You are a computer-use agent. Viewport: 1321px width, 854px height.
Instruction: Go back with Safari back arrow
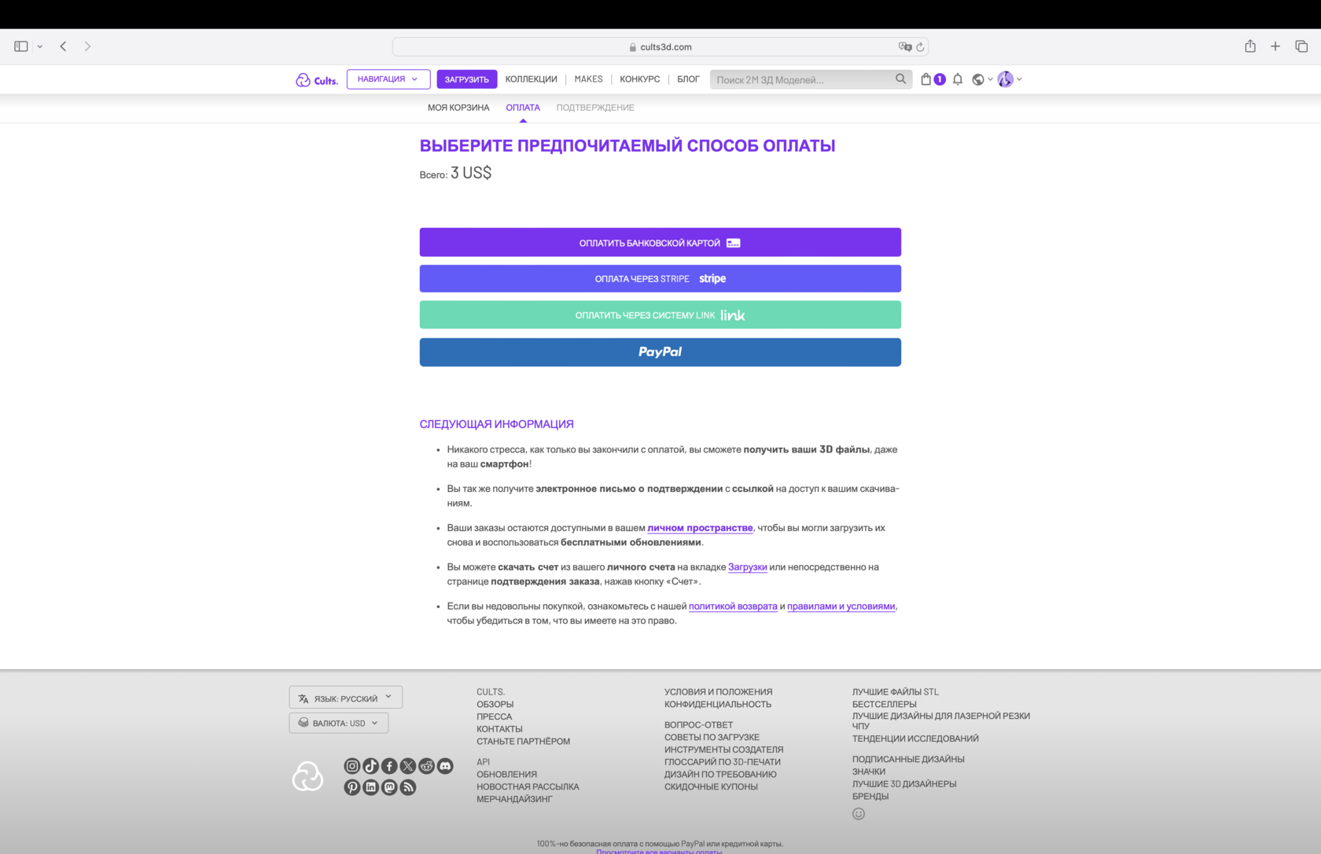click(x=63, y=46)
